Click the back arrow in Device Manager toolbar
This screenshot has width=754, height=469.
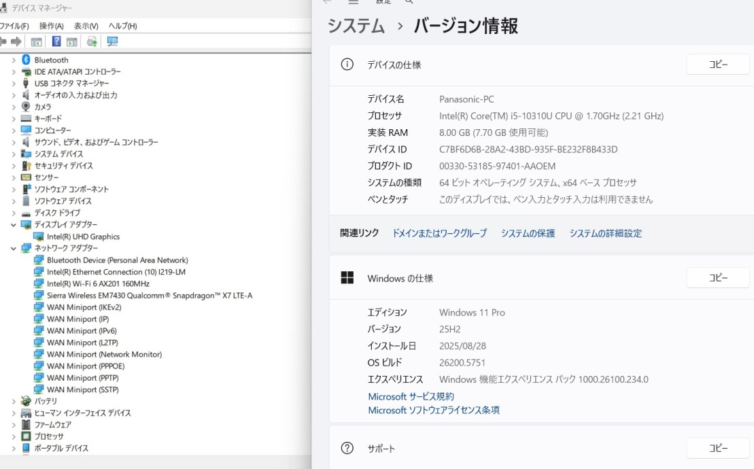coord(3,39)
